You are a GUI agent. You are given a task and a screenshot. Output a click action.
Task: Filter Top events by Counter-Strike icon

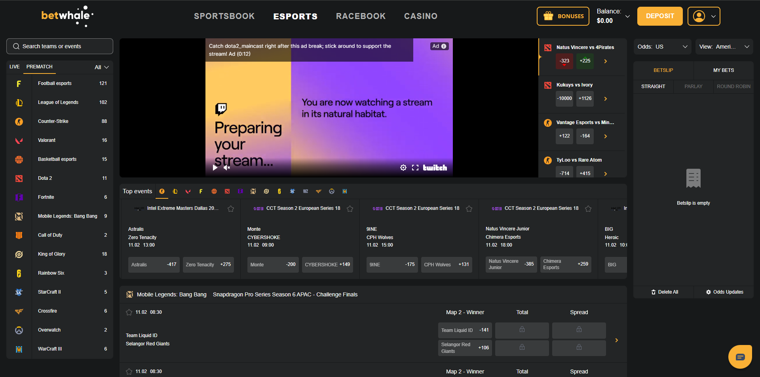pyautogui.click(x=162, y=191)
